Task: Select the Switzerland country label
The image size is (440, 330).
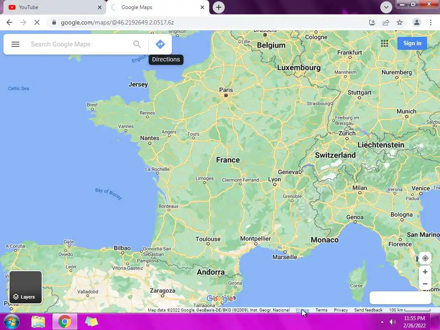Action: point(335,155)
